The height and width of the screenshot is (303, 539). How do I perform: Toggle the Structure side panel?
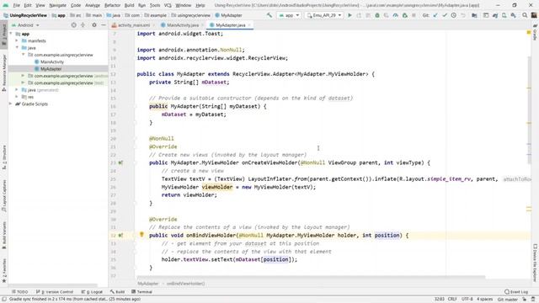(x=3, y=157)
